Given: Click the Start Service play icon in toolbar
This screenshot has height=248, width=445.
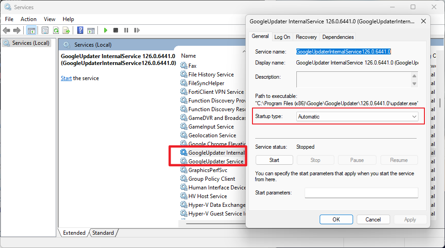Looking at the screenshot, I should click(106, 30).
